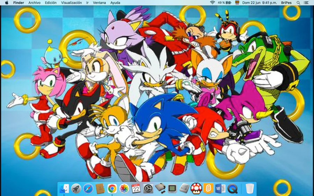Launch Safari from the dock
Image resolution: width=314 pixels, height=196 pixels.
(x=88, y=188)
